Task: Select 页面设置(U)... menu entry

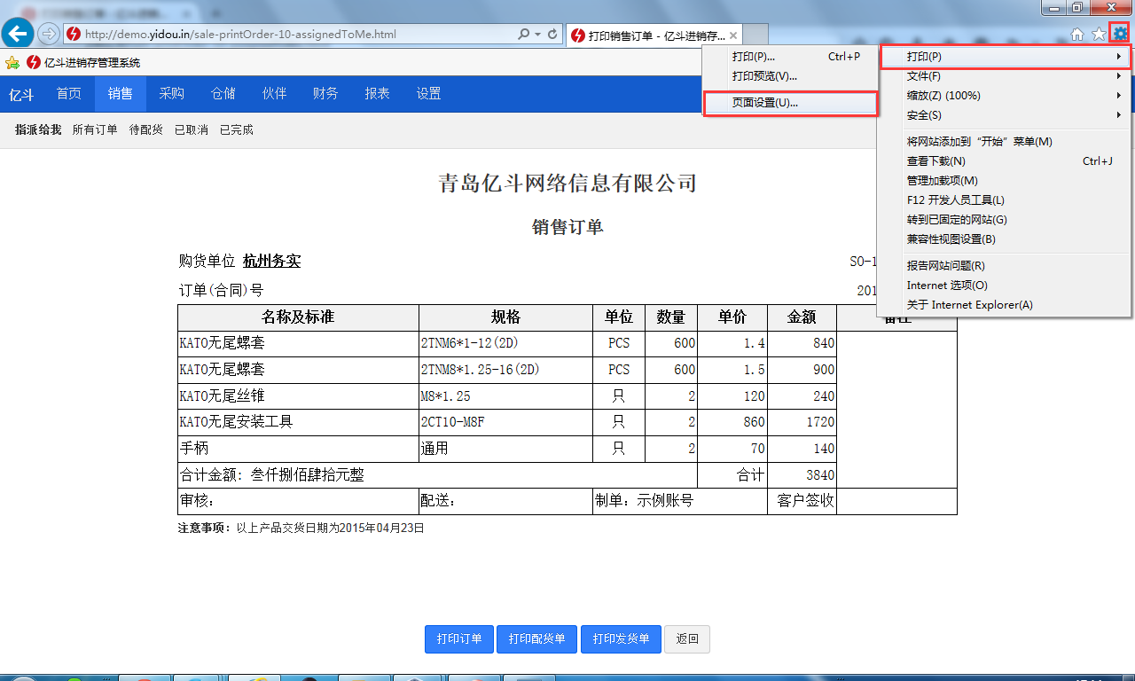Action: tap(764, 103)
